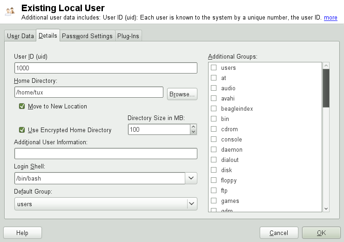
Task: Click the Cancel button
Action: (279, 233)
